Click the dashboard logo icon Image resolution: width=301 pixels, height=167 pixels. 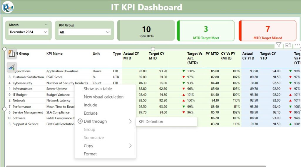(x=8, y=7)
